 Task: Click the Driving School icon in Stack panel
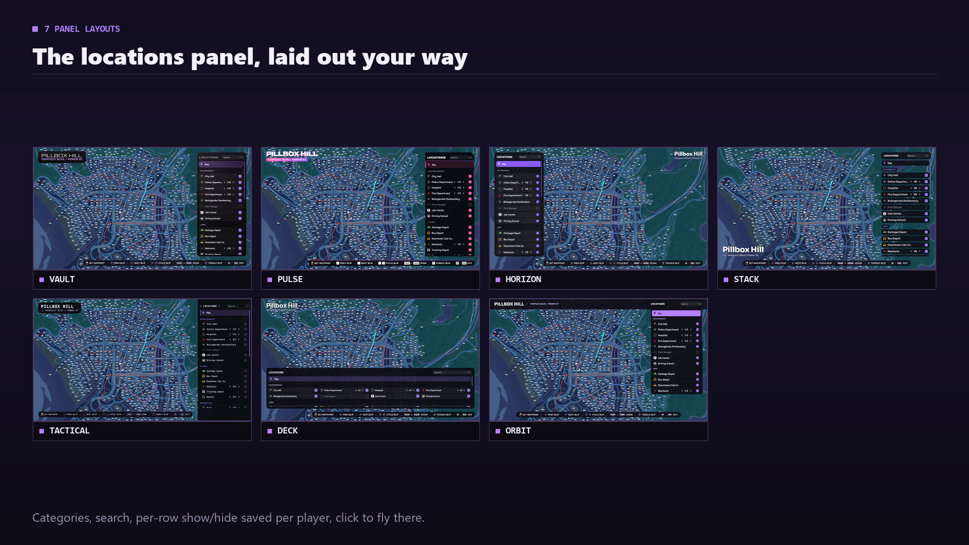point(885,220)
